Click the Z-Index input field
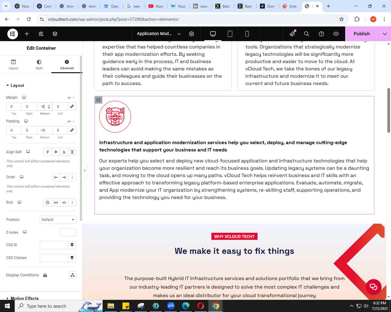 (68, 232)
